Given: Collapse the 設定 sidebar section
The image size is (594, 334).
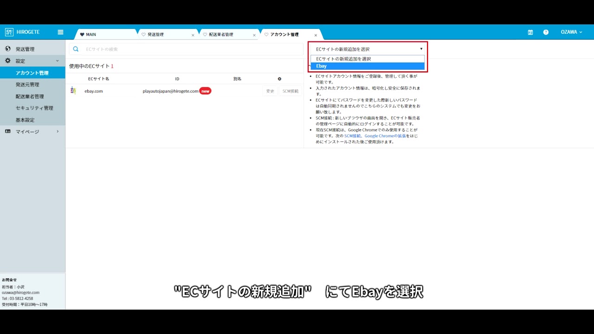Looking at the screenshot, I should (32, 61).
